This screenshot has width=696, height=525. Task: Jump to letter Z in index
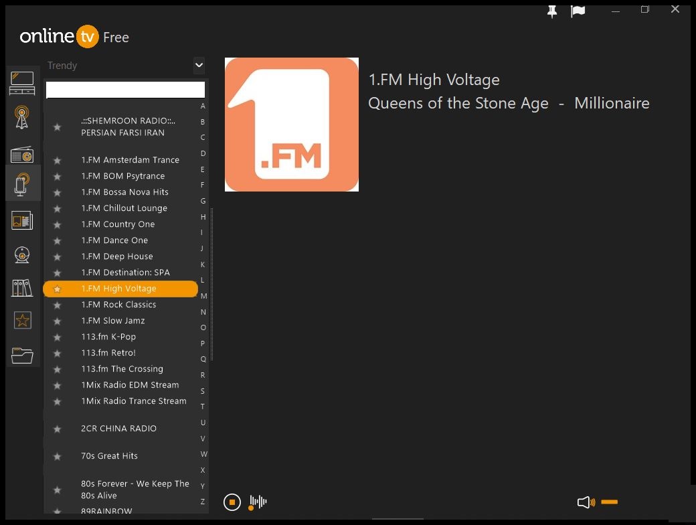point(203,502)
